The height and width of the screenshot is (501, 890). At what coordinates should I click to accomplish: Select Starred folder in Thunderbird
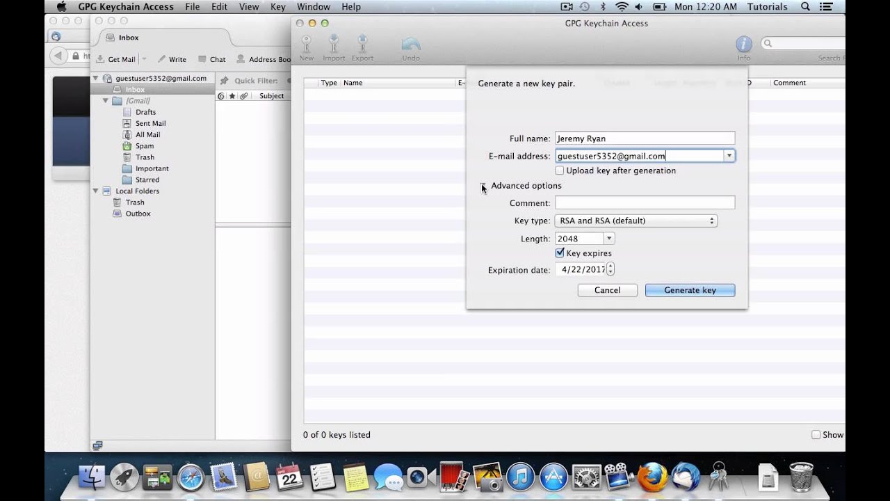147,180
